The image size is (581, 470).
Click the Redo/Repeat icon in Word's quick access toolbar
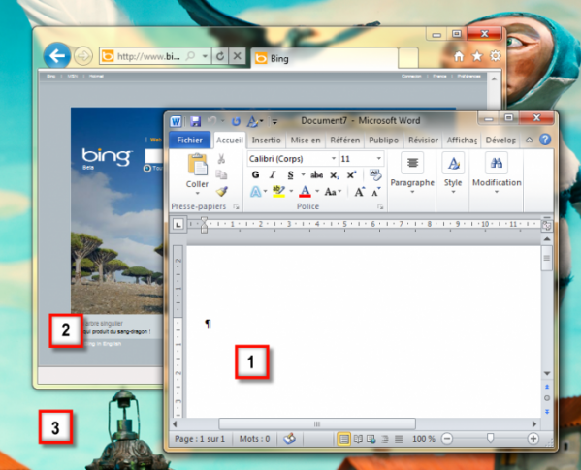tap(236, 121)
